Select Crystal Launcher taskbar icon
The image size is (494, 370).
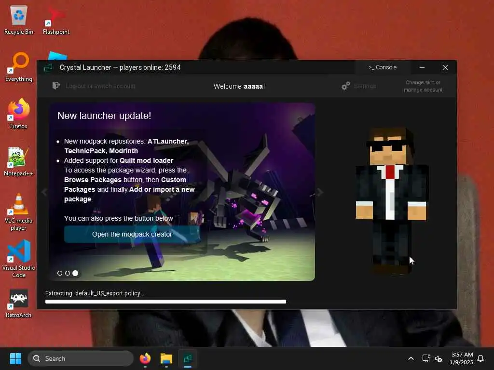click(x=188, y=358)
